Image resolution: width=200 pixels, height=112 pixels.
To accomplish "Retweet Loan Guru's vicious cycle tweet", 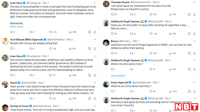I will click(31, 75).
